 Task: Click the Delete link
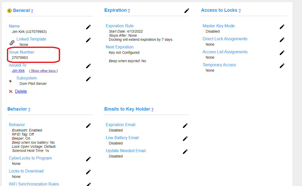click(x=21, y=91)
